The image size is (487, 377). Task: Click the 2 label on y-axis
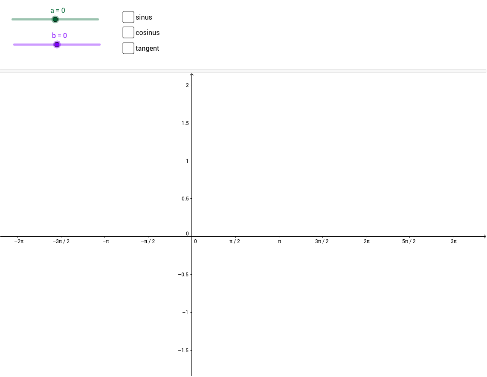pos(187,85)
